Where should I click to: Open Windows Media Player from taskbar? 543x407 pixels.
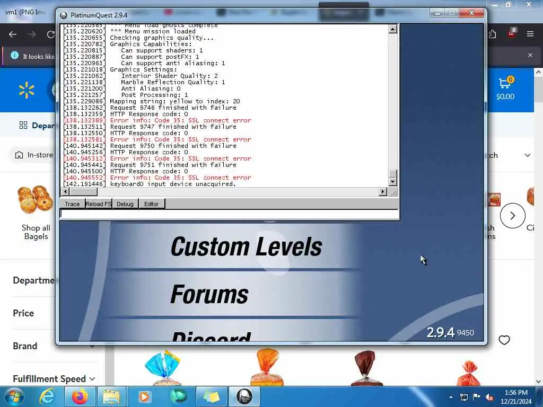144,396
